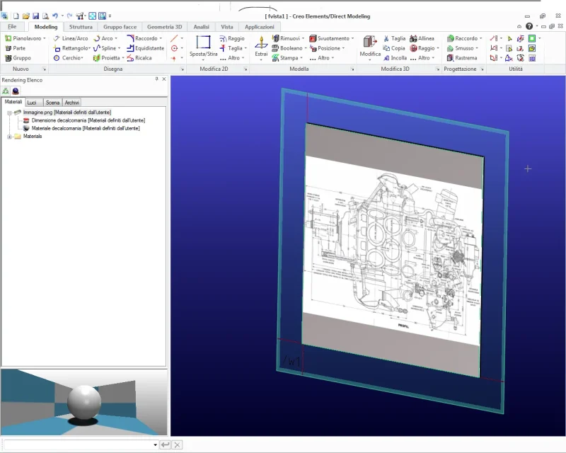This screenshot has width=566, height=453.
Task: Create a new Parte
Action: pos(16,48)
